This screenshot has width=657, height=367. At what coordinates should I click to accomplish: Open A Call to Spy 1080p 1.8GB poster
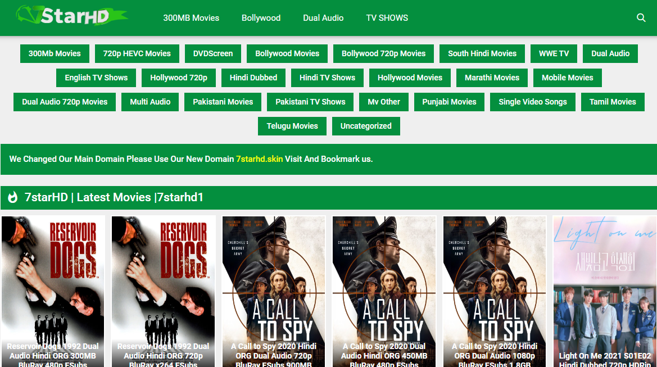tap(495, 292)
